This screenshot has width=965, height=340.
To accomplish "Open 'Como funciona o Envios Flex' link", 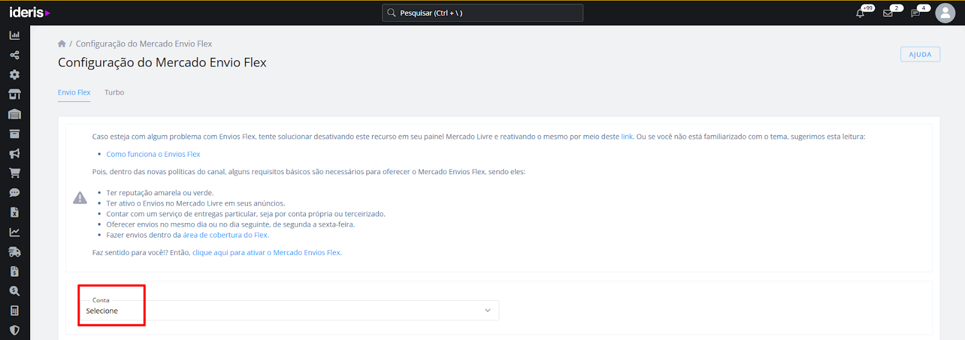I will click(153, 154).
